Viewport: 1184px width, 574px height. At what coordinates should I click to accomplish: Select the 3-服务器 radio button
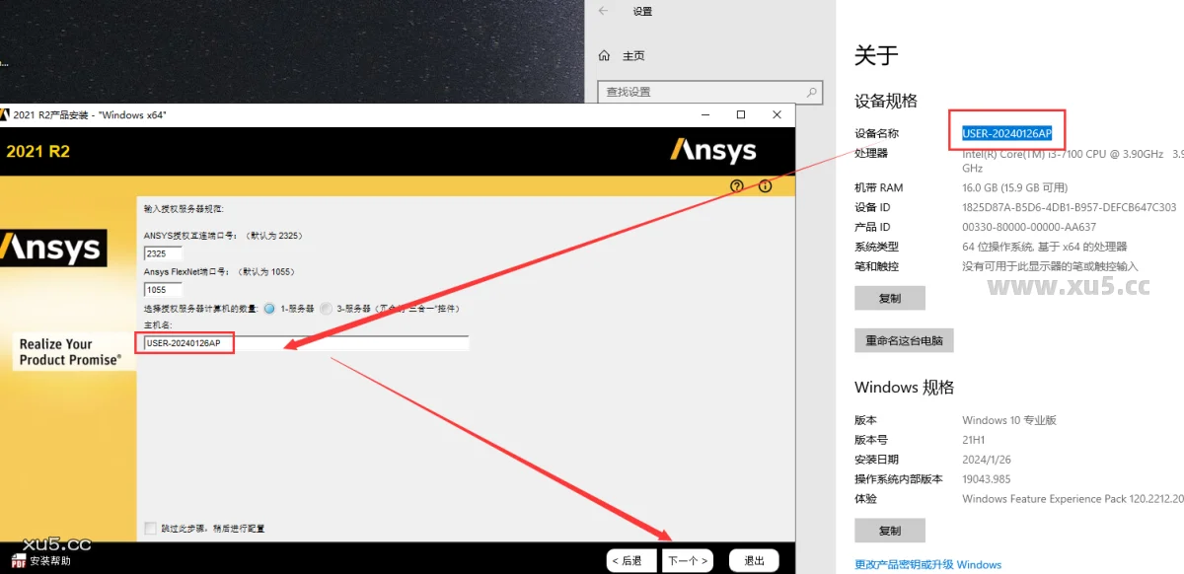(x=326, y=308)
